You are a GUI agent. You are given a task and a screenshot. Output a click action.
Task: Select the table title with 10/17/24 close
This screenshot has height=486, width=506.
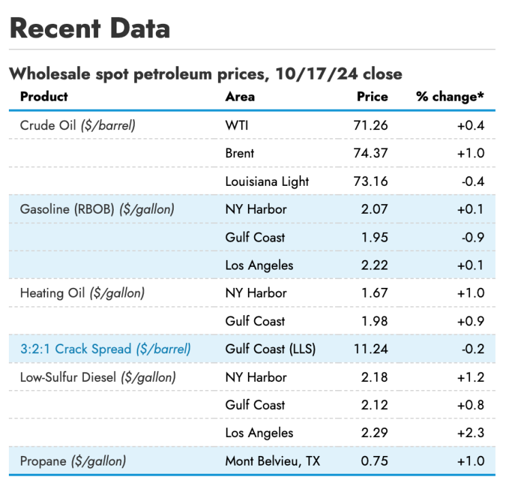tap(206, 74)
